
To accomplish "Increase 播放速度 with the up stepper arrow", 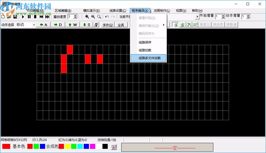I will coord(76,15).
